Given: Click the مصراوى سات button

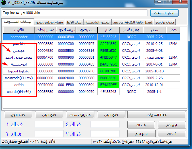Looking at the screenshot, I should click(x=80, y=115).
